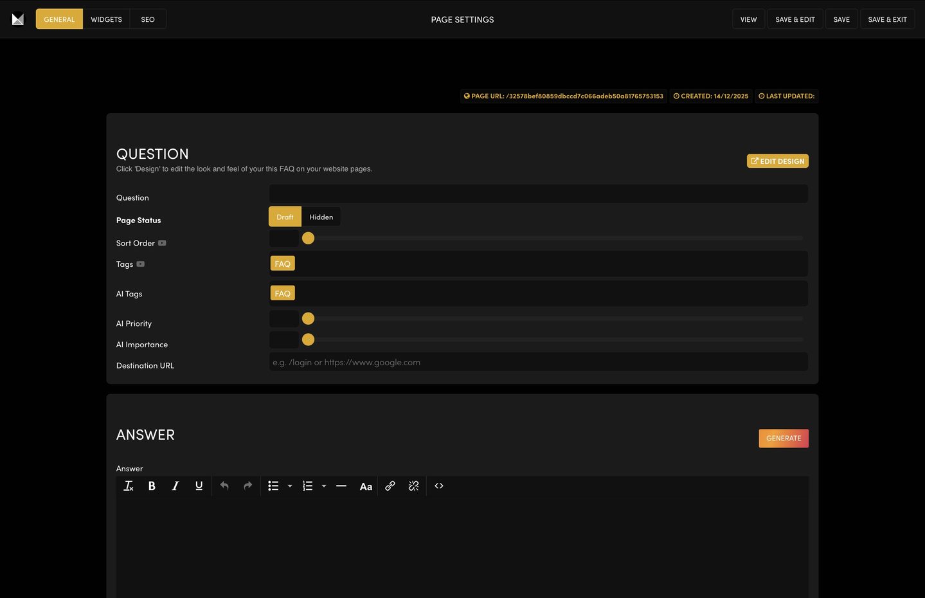Open the Insert Link tool
The width and height of the screenshot is (925, 598).
coord(390,485)
